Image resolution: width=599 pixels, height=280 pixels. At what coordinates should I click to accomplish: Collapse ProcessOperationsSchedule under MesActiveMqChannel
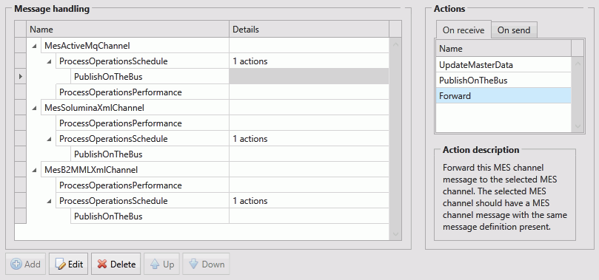coord(50,61)
